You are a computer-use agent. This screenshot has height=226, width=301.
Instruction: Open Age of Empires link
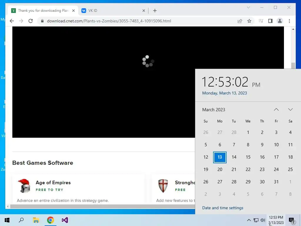click(x=53, y=182)
